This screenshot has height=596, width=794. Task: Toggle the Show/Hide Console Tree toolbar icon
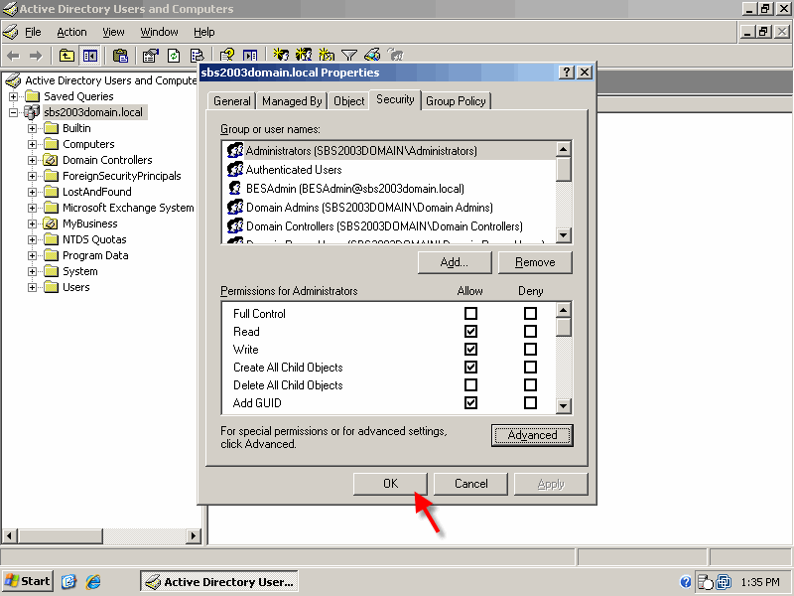pyautogui.click(x=90, y=56)
